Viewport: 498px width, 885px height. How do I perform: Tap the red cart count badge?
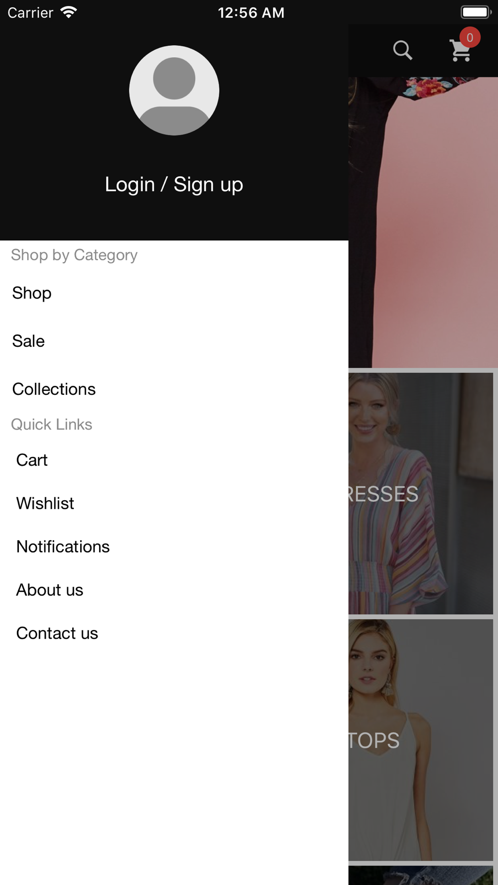point(470,37)
